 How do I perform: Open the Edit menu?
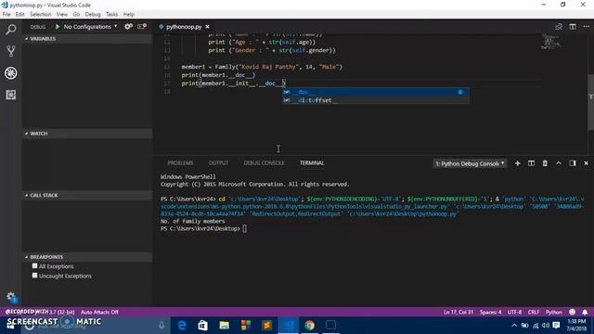(x=19, y=14)
